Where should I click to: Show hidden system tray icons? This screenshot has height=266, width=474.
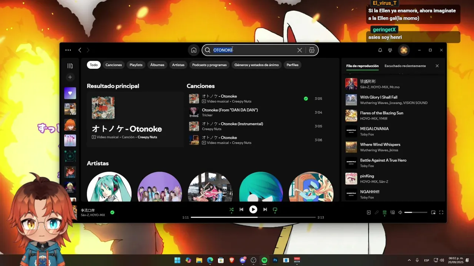click(409, 260)
